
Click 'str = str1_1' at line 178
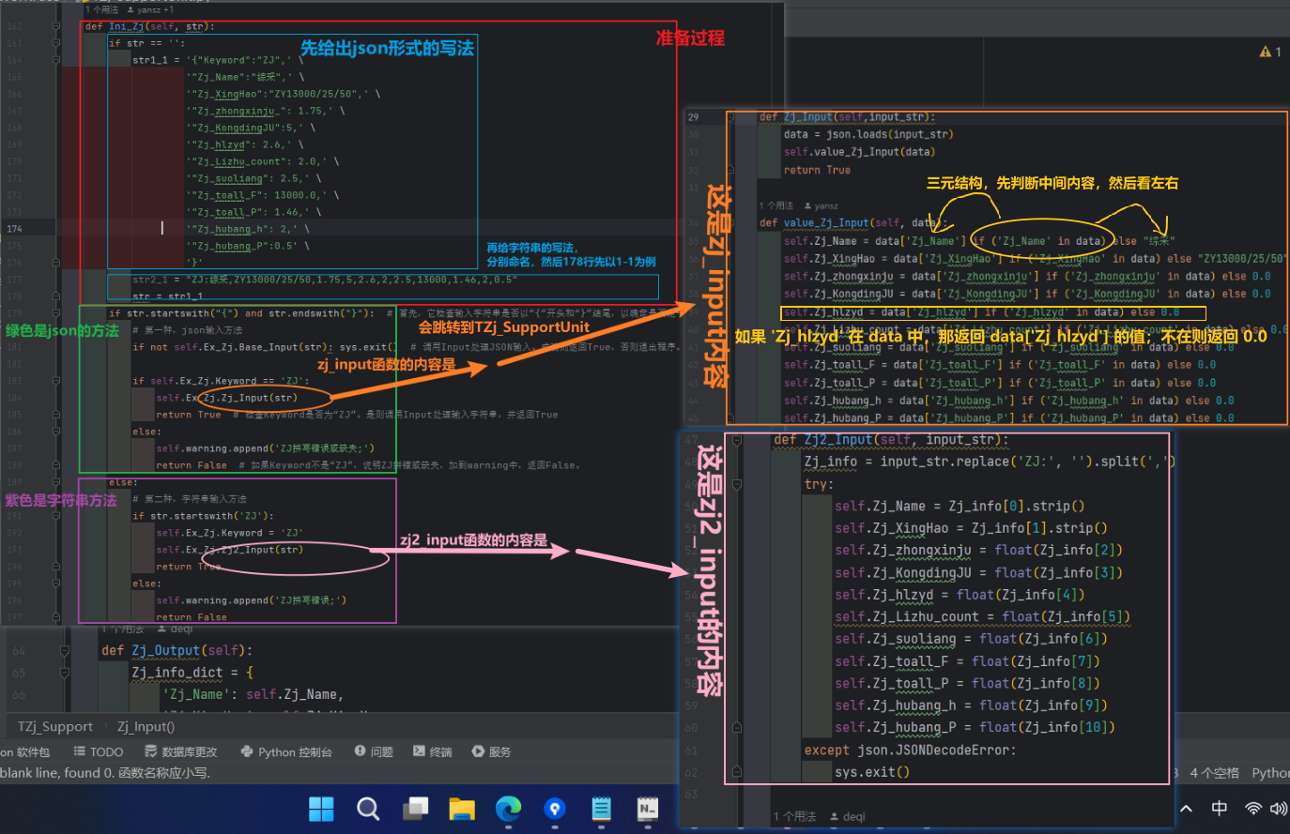(167, 296)
